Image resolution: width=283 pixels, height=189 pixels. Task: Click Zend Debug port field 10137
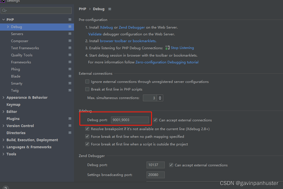[155, 165]
